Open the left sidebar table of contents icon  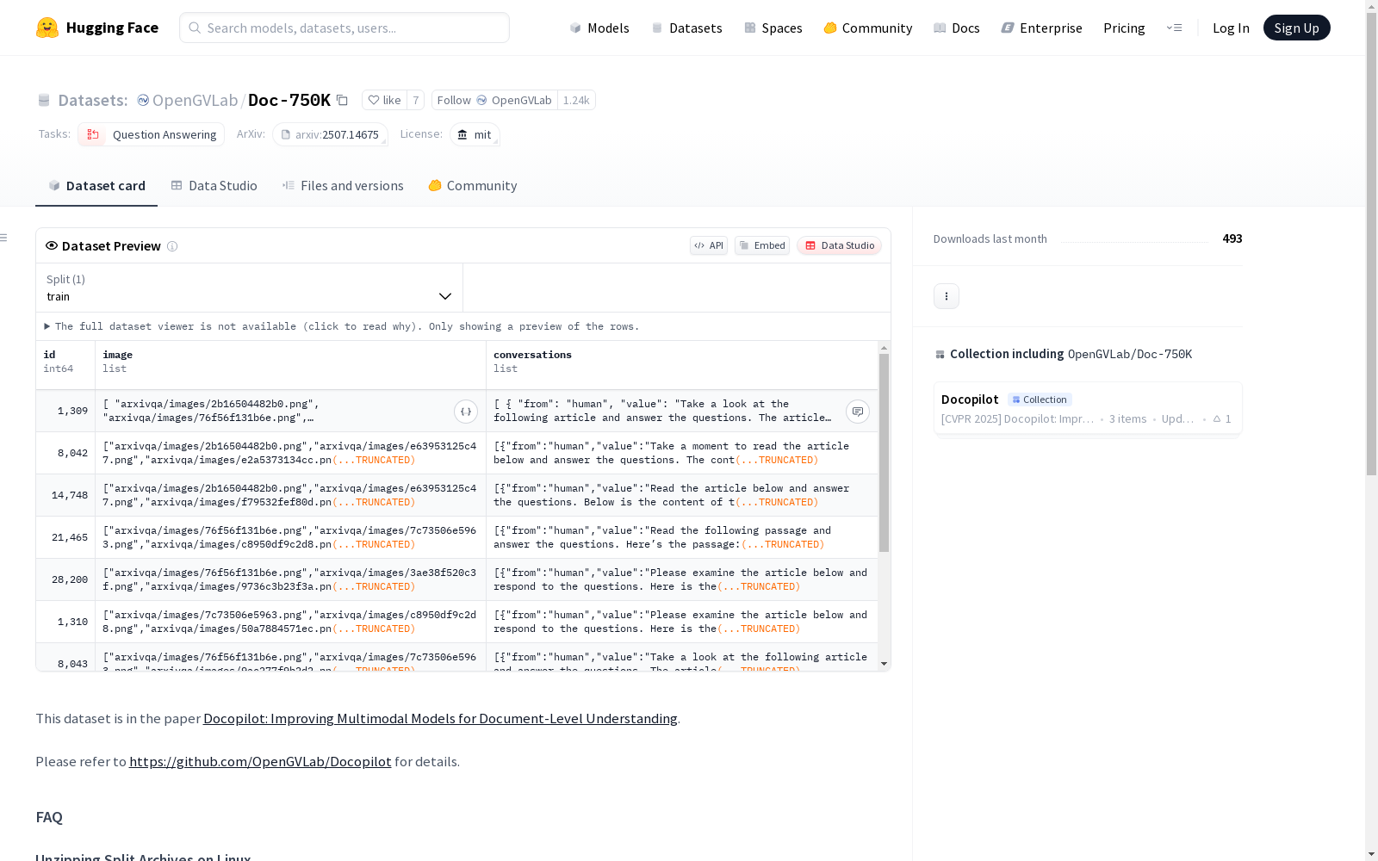[4, 238]
